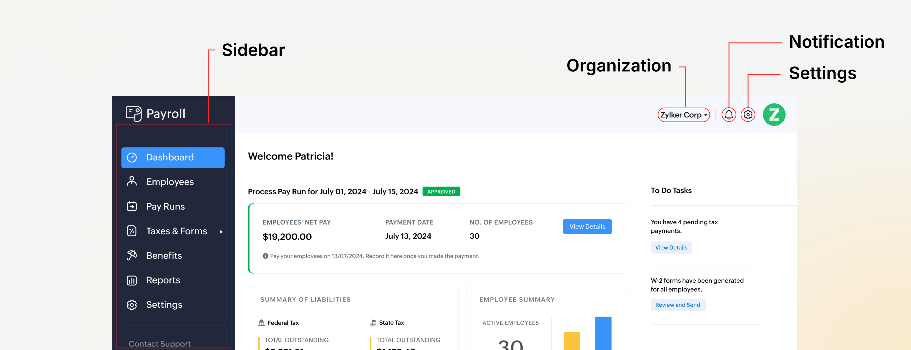This screenshot has height=350, width=911.
Task: Open the Zylker Corp organization dropdown
Action: 683,114
